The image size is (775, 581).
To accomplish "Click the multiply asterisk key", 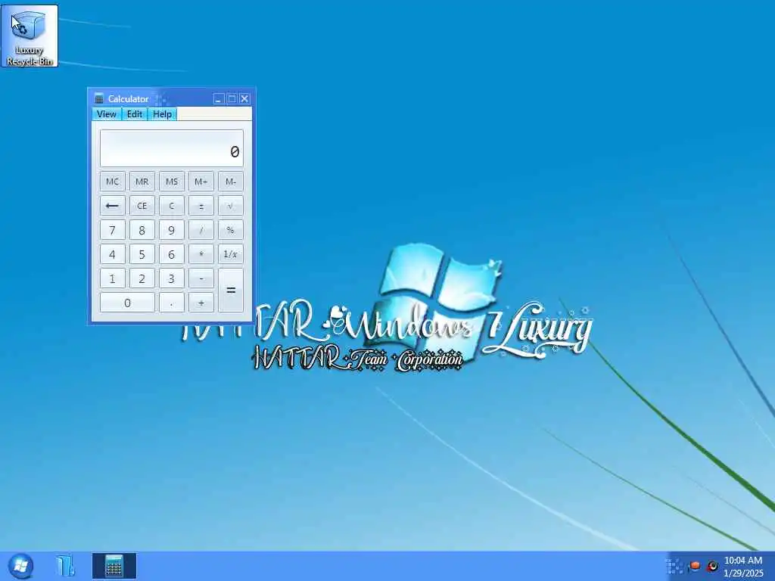I will point(201,254).
